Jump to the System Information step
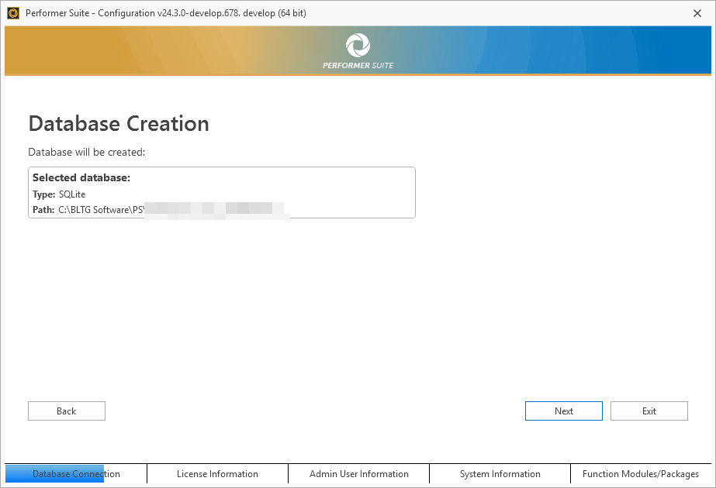Screen dimensions: 716x488 click(x=500, y=474)
